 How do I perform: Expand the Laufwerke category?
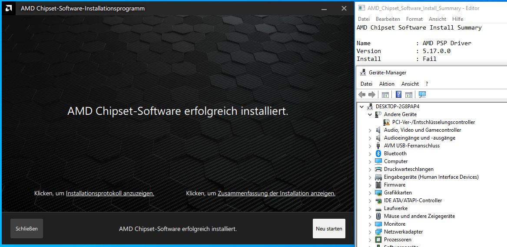[x=370, y=208]
